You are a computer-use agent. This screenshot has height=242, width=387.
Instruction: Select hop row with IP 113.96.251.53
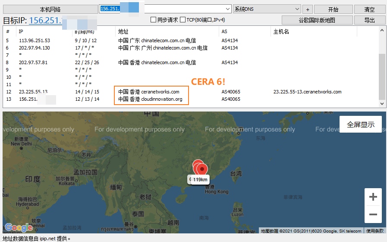point(190,40)
